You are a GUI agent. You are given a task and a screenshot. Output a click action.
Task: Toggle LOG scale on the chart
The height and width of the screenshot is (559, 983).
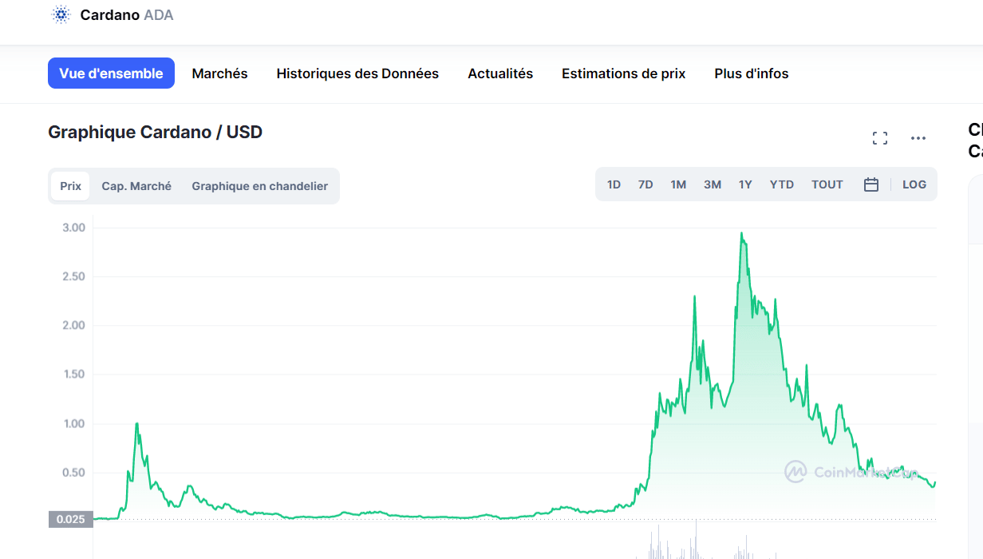(914, 184)
